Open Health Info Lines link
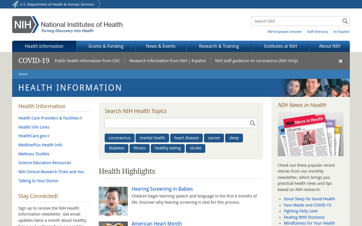The height and width of the screenshot is (226, 362). (34, 127)
